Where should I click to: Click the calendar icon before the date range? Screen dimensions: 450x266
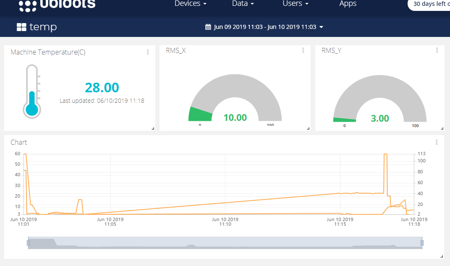[208, 27]
